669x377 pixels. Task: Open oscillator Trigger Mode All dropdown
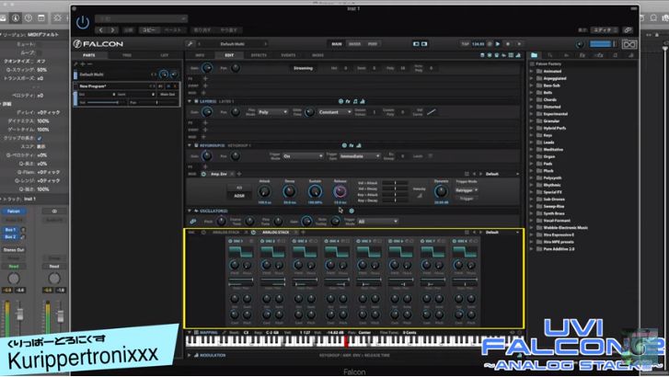click(x=377, y=222)
